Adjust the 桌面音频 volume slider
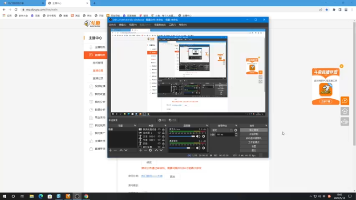 (182, 148)
